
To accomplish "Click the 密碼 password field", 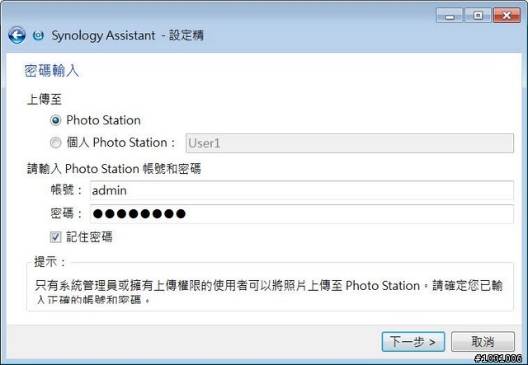I will (302, 214).
